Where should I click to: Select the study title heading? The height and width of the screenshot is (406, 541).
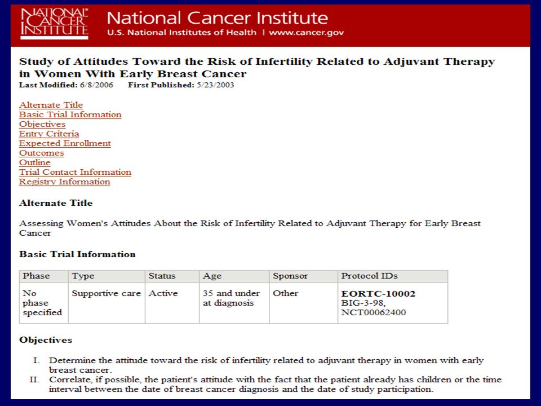(257, 68)
